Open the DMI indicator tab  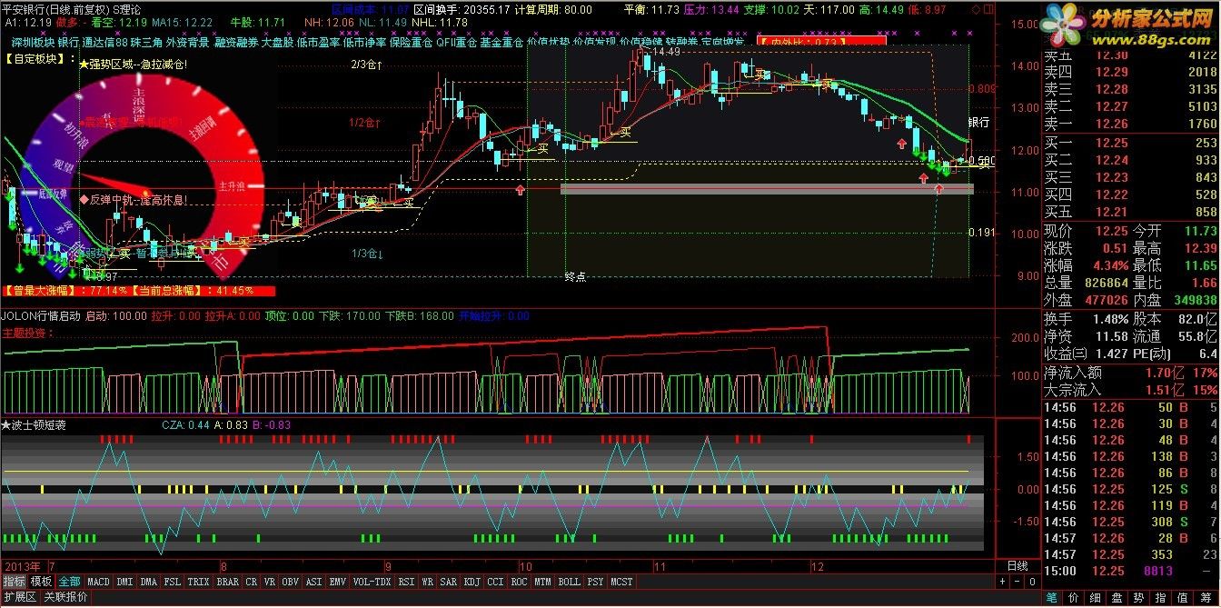pos(124,582)
